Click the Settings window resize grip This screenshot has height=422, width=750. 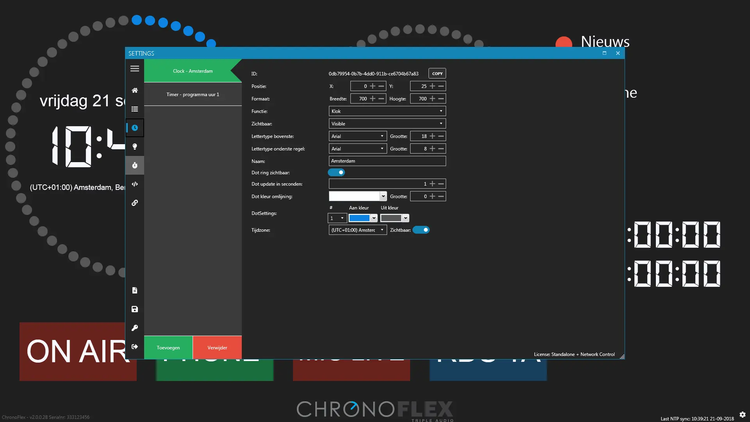point(622,357)
